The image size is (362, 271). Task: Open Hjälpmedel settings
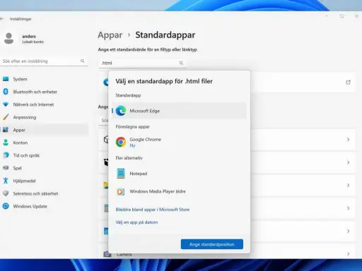(45, 181)
